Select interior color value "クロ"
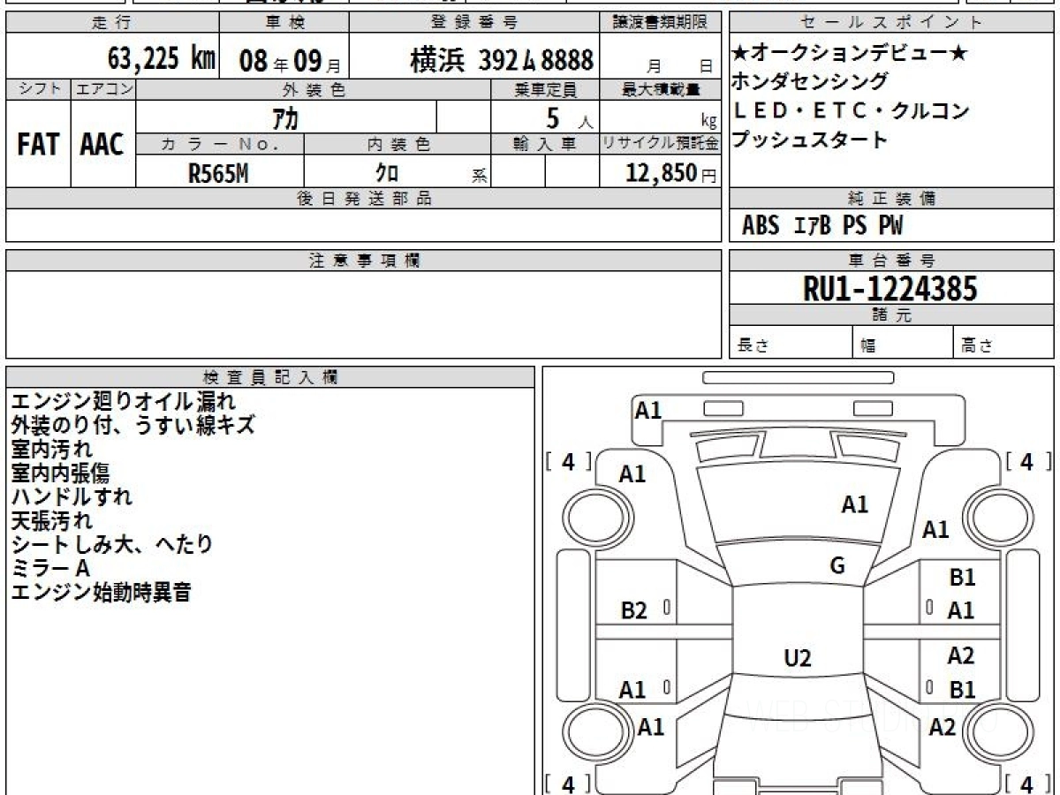Viewport: 1060px width, 795px height. point(386,173)
